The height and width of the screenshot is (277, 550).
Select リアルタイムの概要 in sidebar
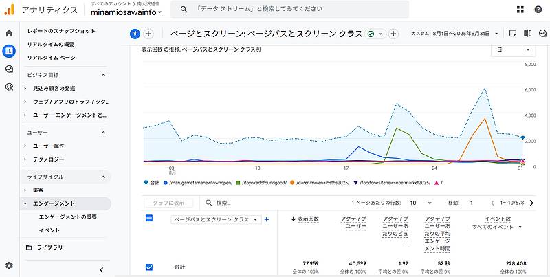click(x=51, y=44)
